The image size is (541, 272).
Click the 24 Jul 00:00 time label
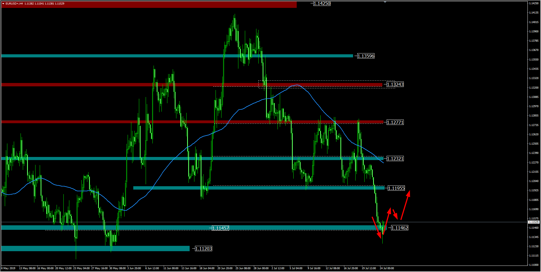(387, 268)
